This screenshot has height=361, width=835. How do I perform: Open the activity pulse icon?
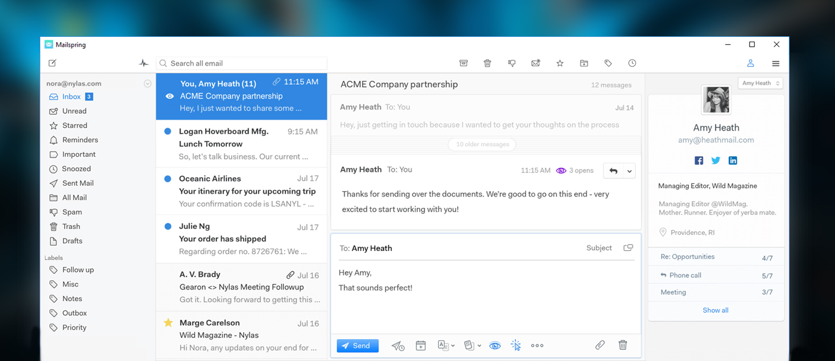pyautogui.click(x=144, y=63)
